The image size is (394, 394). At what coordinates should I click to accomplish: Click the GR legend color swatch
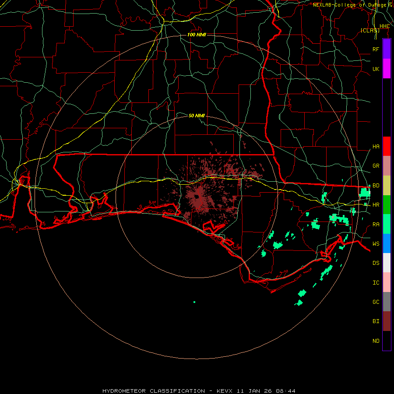point(387,166)
